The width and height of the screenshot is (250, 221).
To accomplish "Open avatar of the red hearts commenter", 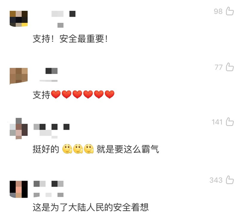I will coord(19,76).
